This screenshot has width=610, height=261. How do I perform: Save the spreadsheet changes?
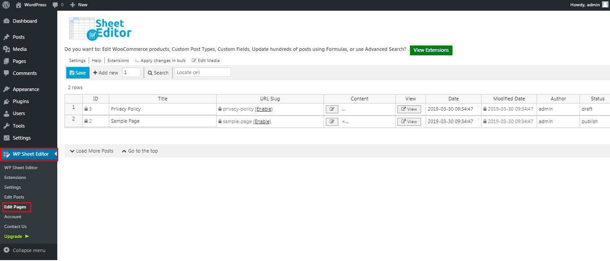(x=78, y=73)
